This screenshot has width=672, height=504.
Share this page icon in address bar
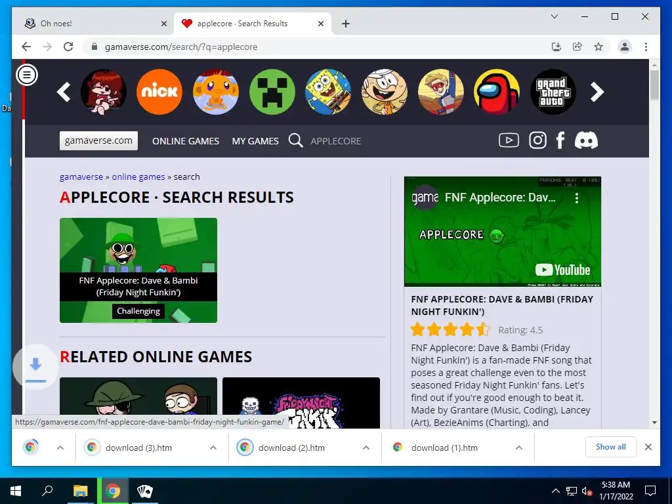click(x=577, y=47)
